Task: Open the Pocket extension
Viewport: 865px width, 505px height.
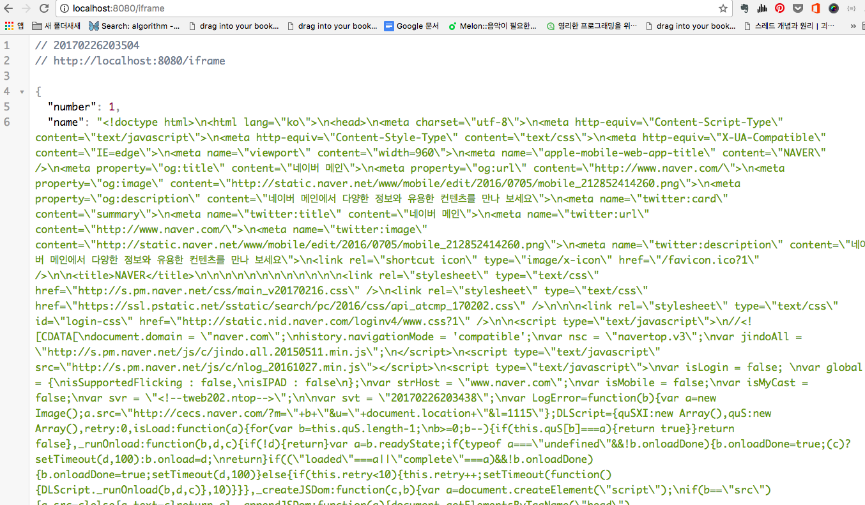Action: point(798,9)
